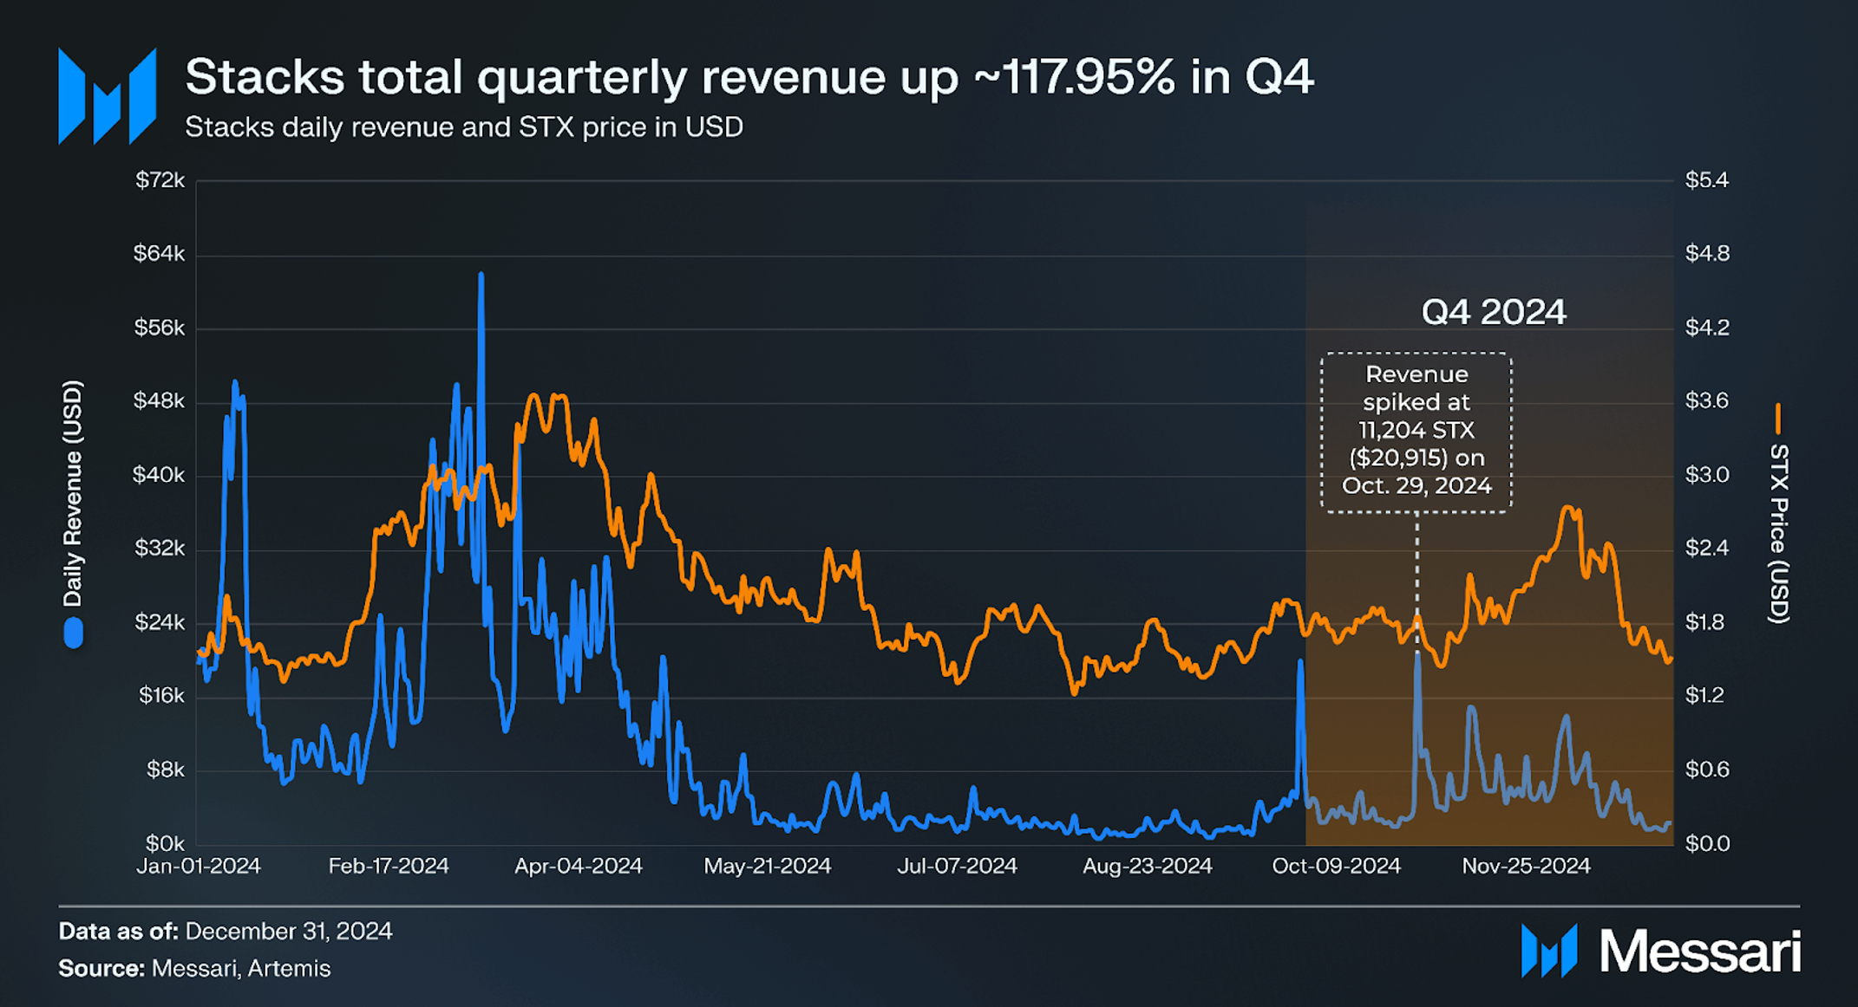Click the Oct-09-2024 x-axis date label

[x=1336, y=866]
